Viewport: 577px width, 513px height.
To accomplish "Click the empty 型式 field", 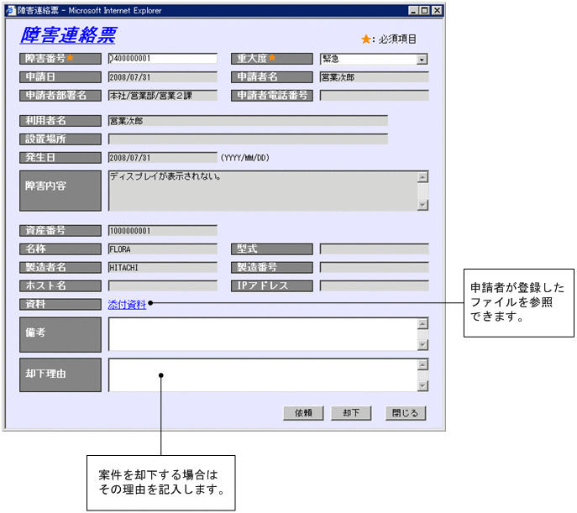I will [375, 249].
